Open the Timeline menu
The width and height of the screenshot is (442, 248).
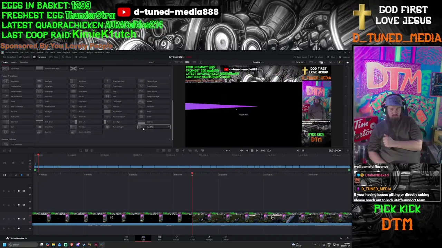pyautogui.click(x=40, y=52)
